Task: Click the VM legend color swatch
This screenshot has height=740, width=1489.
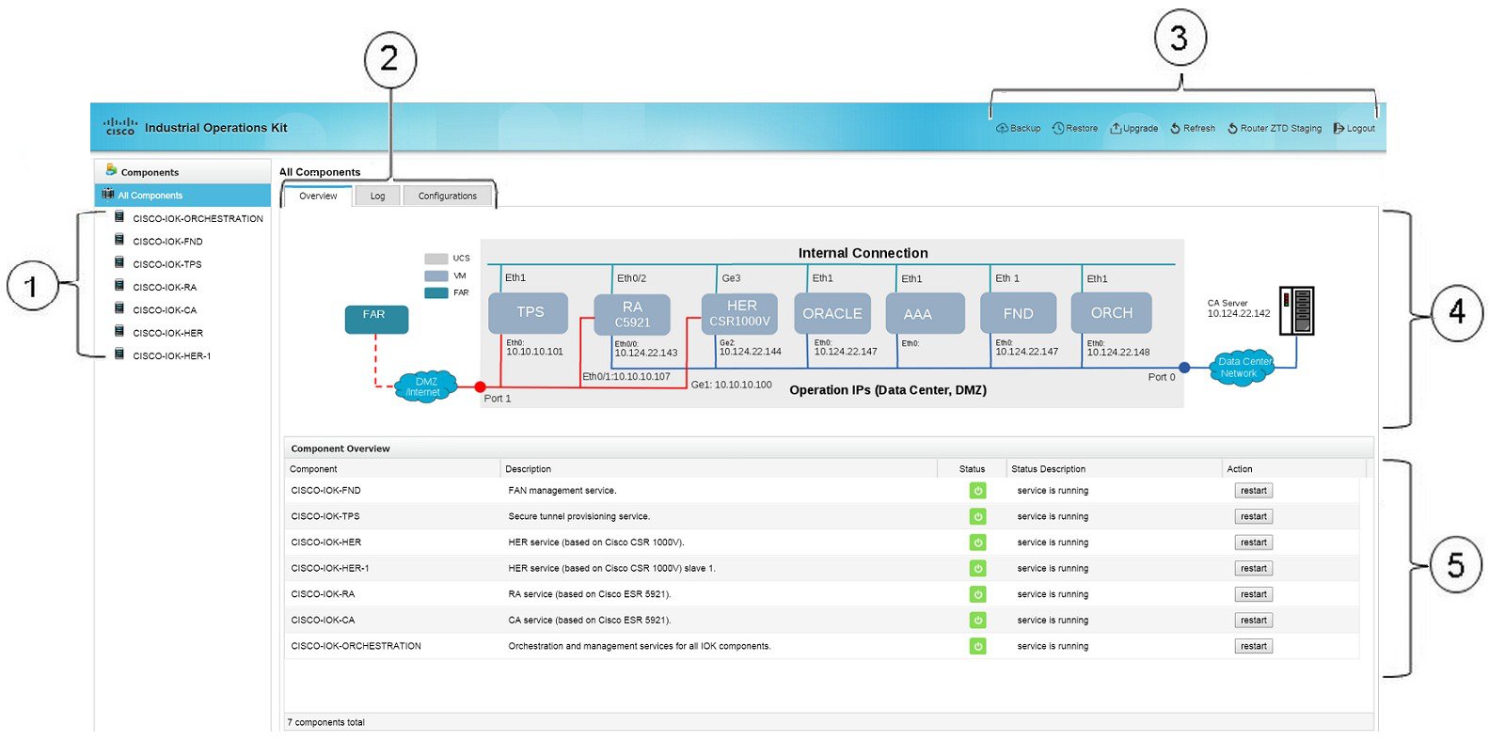Action: point(436,276)
